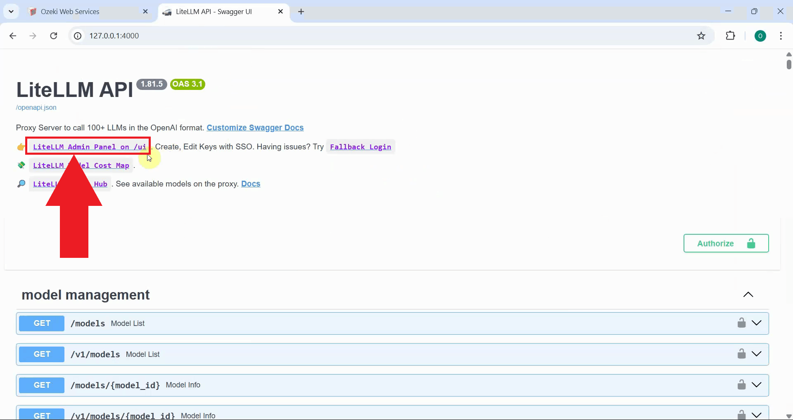
Task: Open the Chrome three-dot menu
Action: [781, 36]
